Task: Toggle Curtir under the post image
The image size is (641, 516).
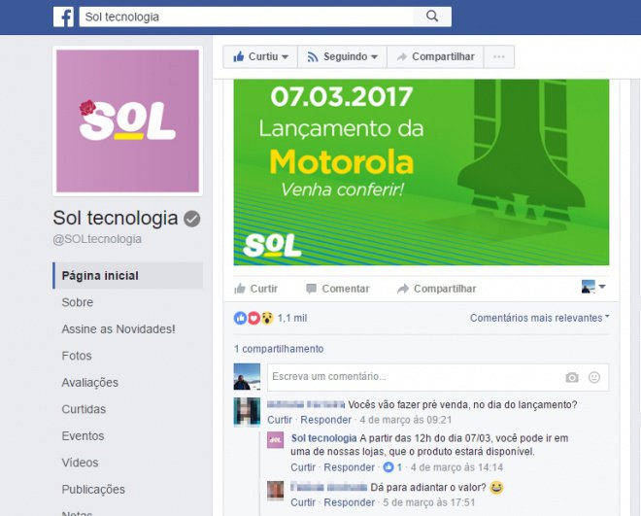Action: point(255,289)
